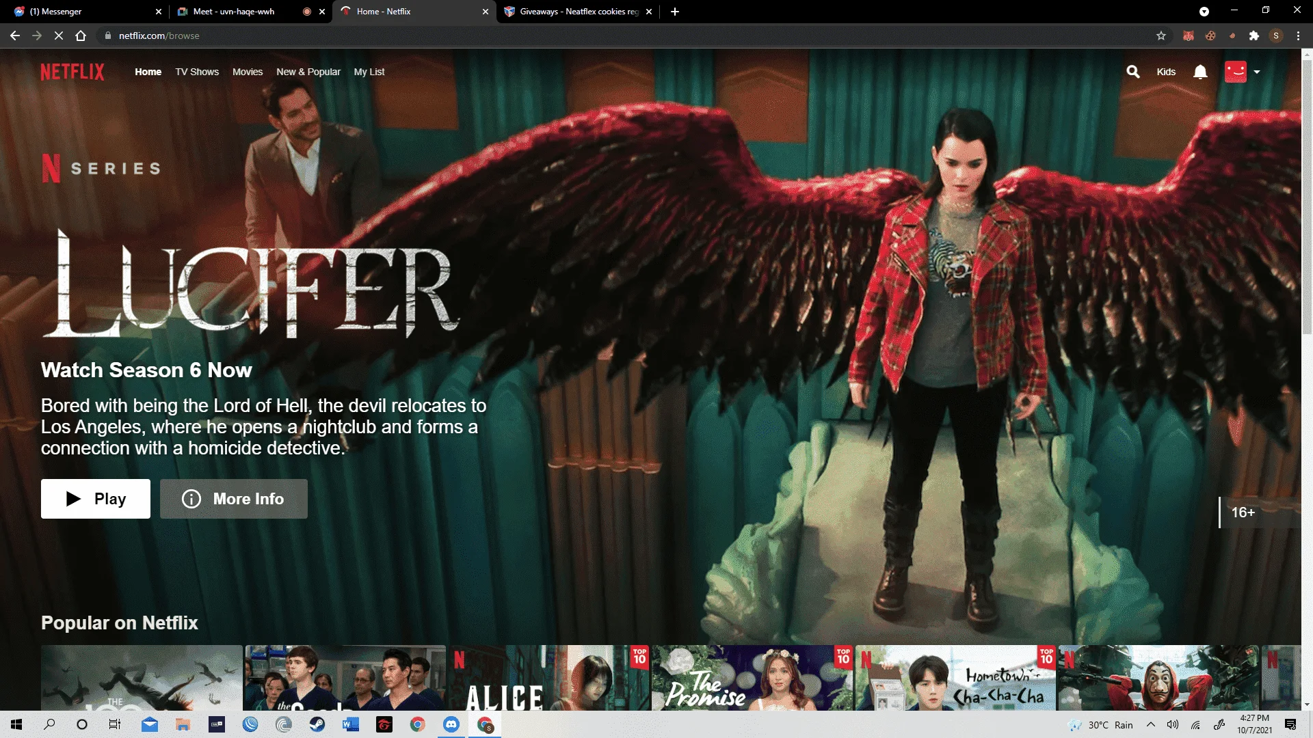Click the red profile avatar
Image resolution: width=1313 pixels, height=738 pixels.
1236,72
